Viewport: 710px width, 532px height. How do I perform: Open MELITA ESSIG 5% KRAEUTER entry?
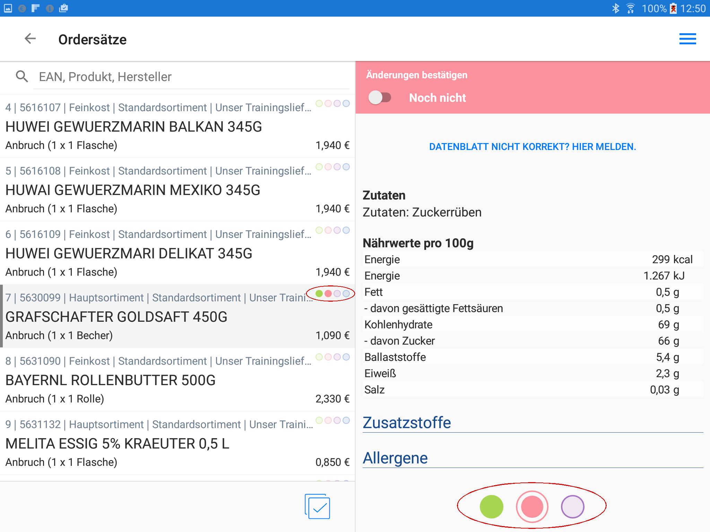pyautogui.click(x=118, y=444)
